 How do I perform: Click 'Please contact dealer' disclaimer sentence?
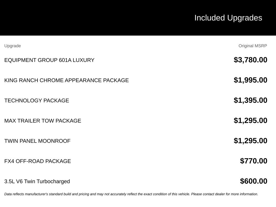click(x=225, y=194)
